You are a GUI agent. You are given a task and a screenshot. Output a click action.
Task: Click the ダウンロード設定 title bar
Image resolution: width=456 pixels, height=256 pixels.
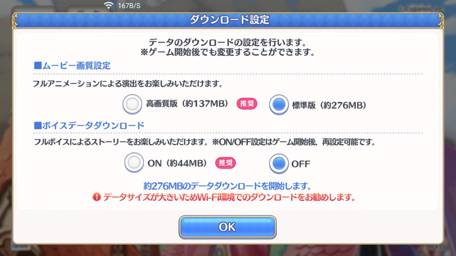coord(228,20)
